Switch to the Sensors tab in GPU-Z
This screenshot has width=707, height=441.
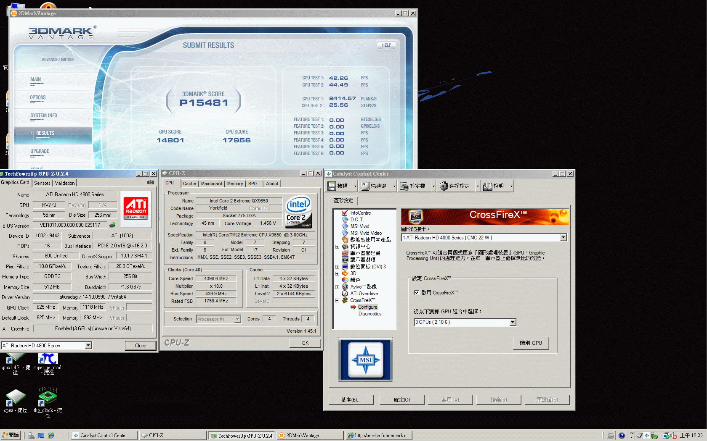pyautogui.click(x=42, y=183)
